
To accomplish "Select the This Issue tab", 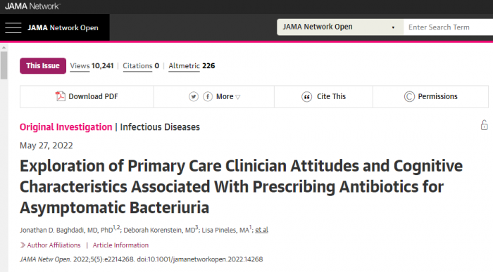I will pos(43,66).
